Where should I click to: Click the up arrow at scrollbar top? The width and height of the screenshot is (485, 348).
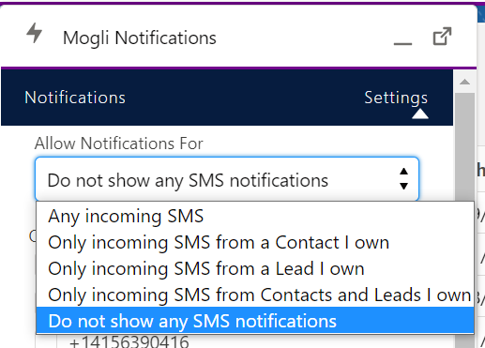(x=465, y=82)
